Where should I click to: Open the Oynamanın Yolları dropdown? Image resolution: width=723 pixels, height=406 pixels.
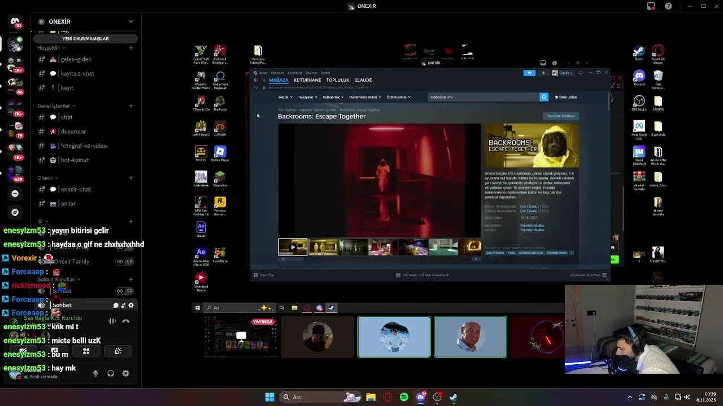[365, 97]
